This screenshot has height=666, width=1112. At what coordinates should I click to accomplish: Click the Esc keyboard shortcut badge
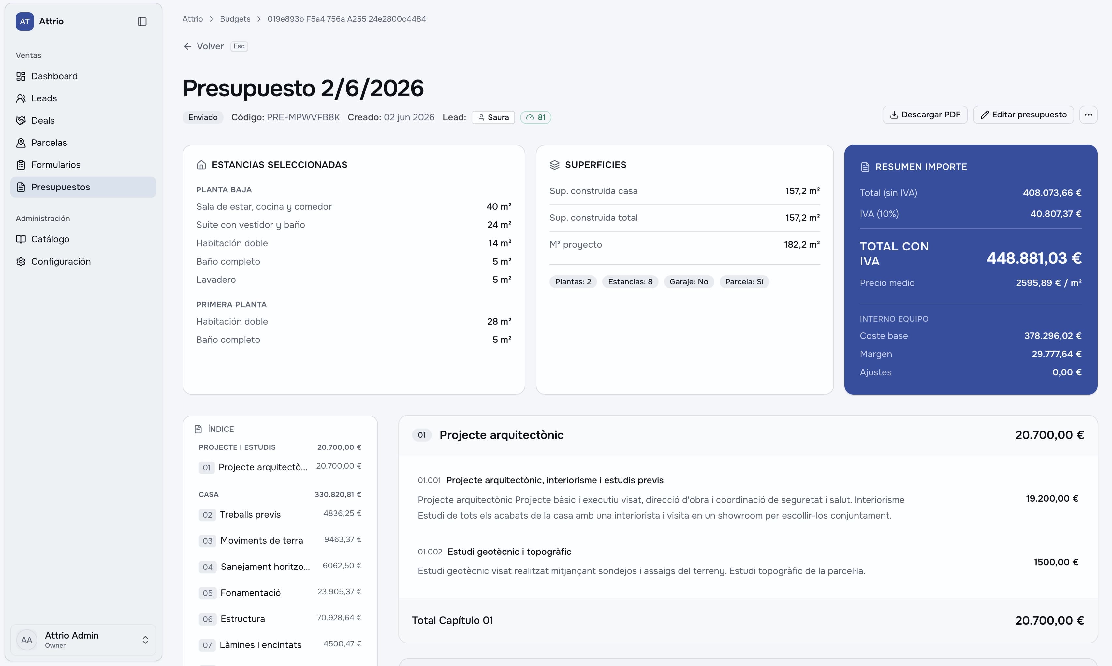(x=239, y=46)
